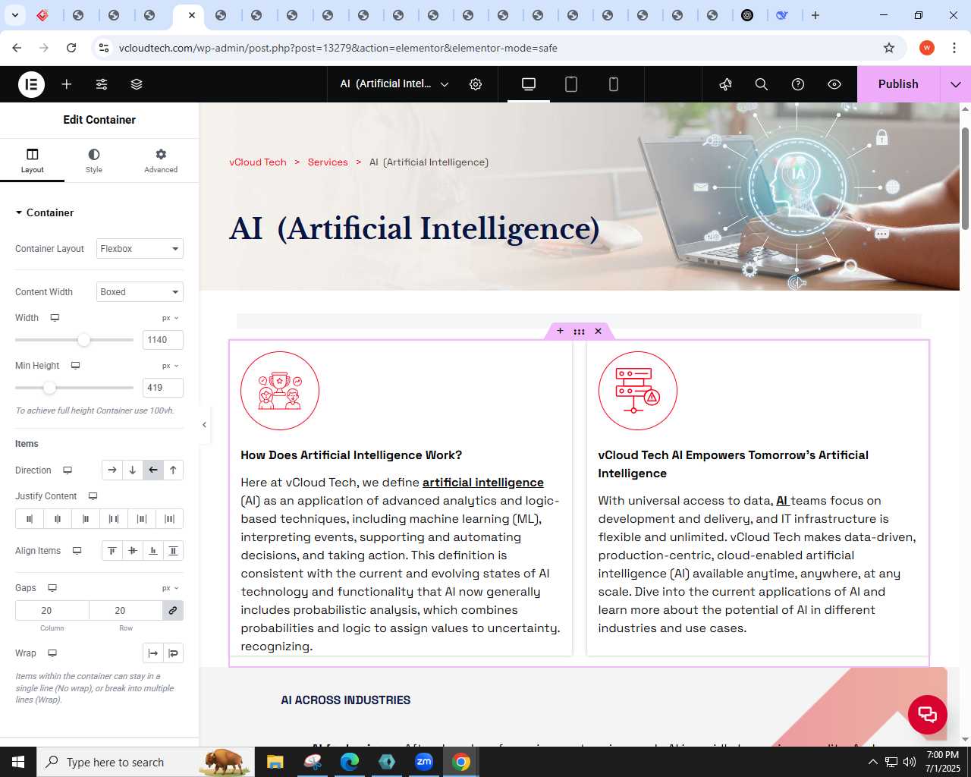Open Windows Start menu
This screenshot has width=971, height=777.
click(x=18, y=762)
